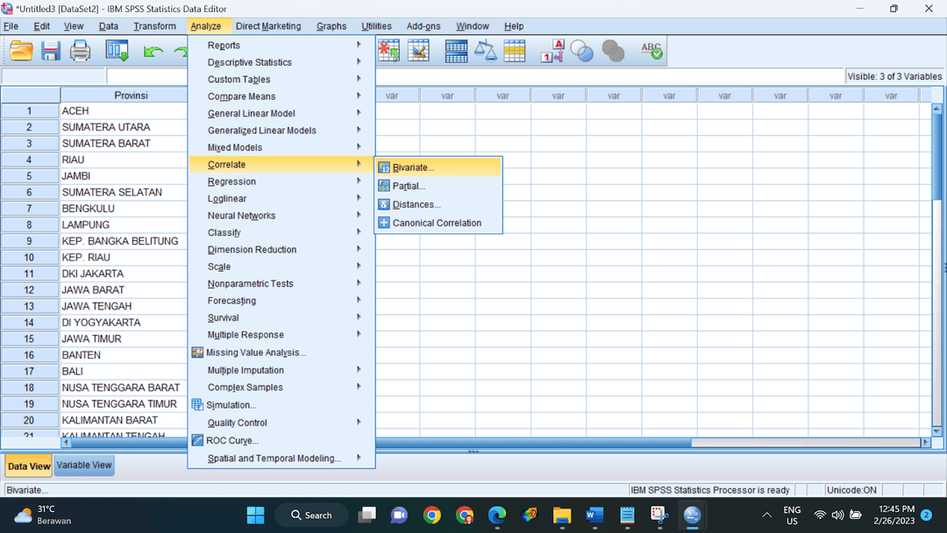
Task: Open the Graphs menu
Action: (331, 26)
